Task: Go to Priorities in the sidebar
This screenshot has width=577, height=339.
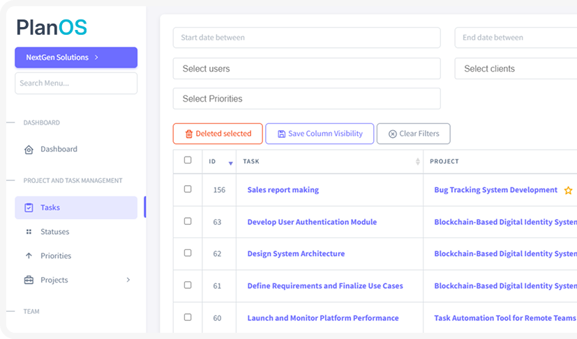Action: (x=56, y=256)
